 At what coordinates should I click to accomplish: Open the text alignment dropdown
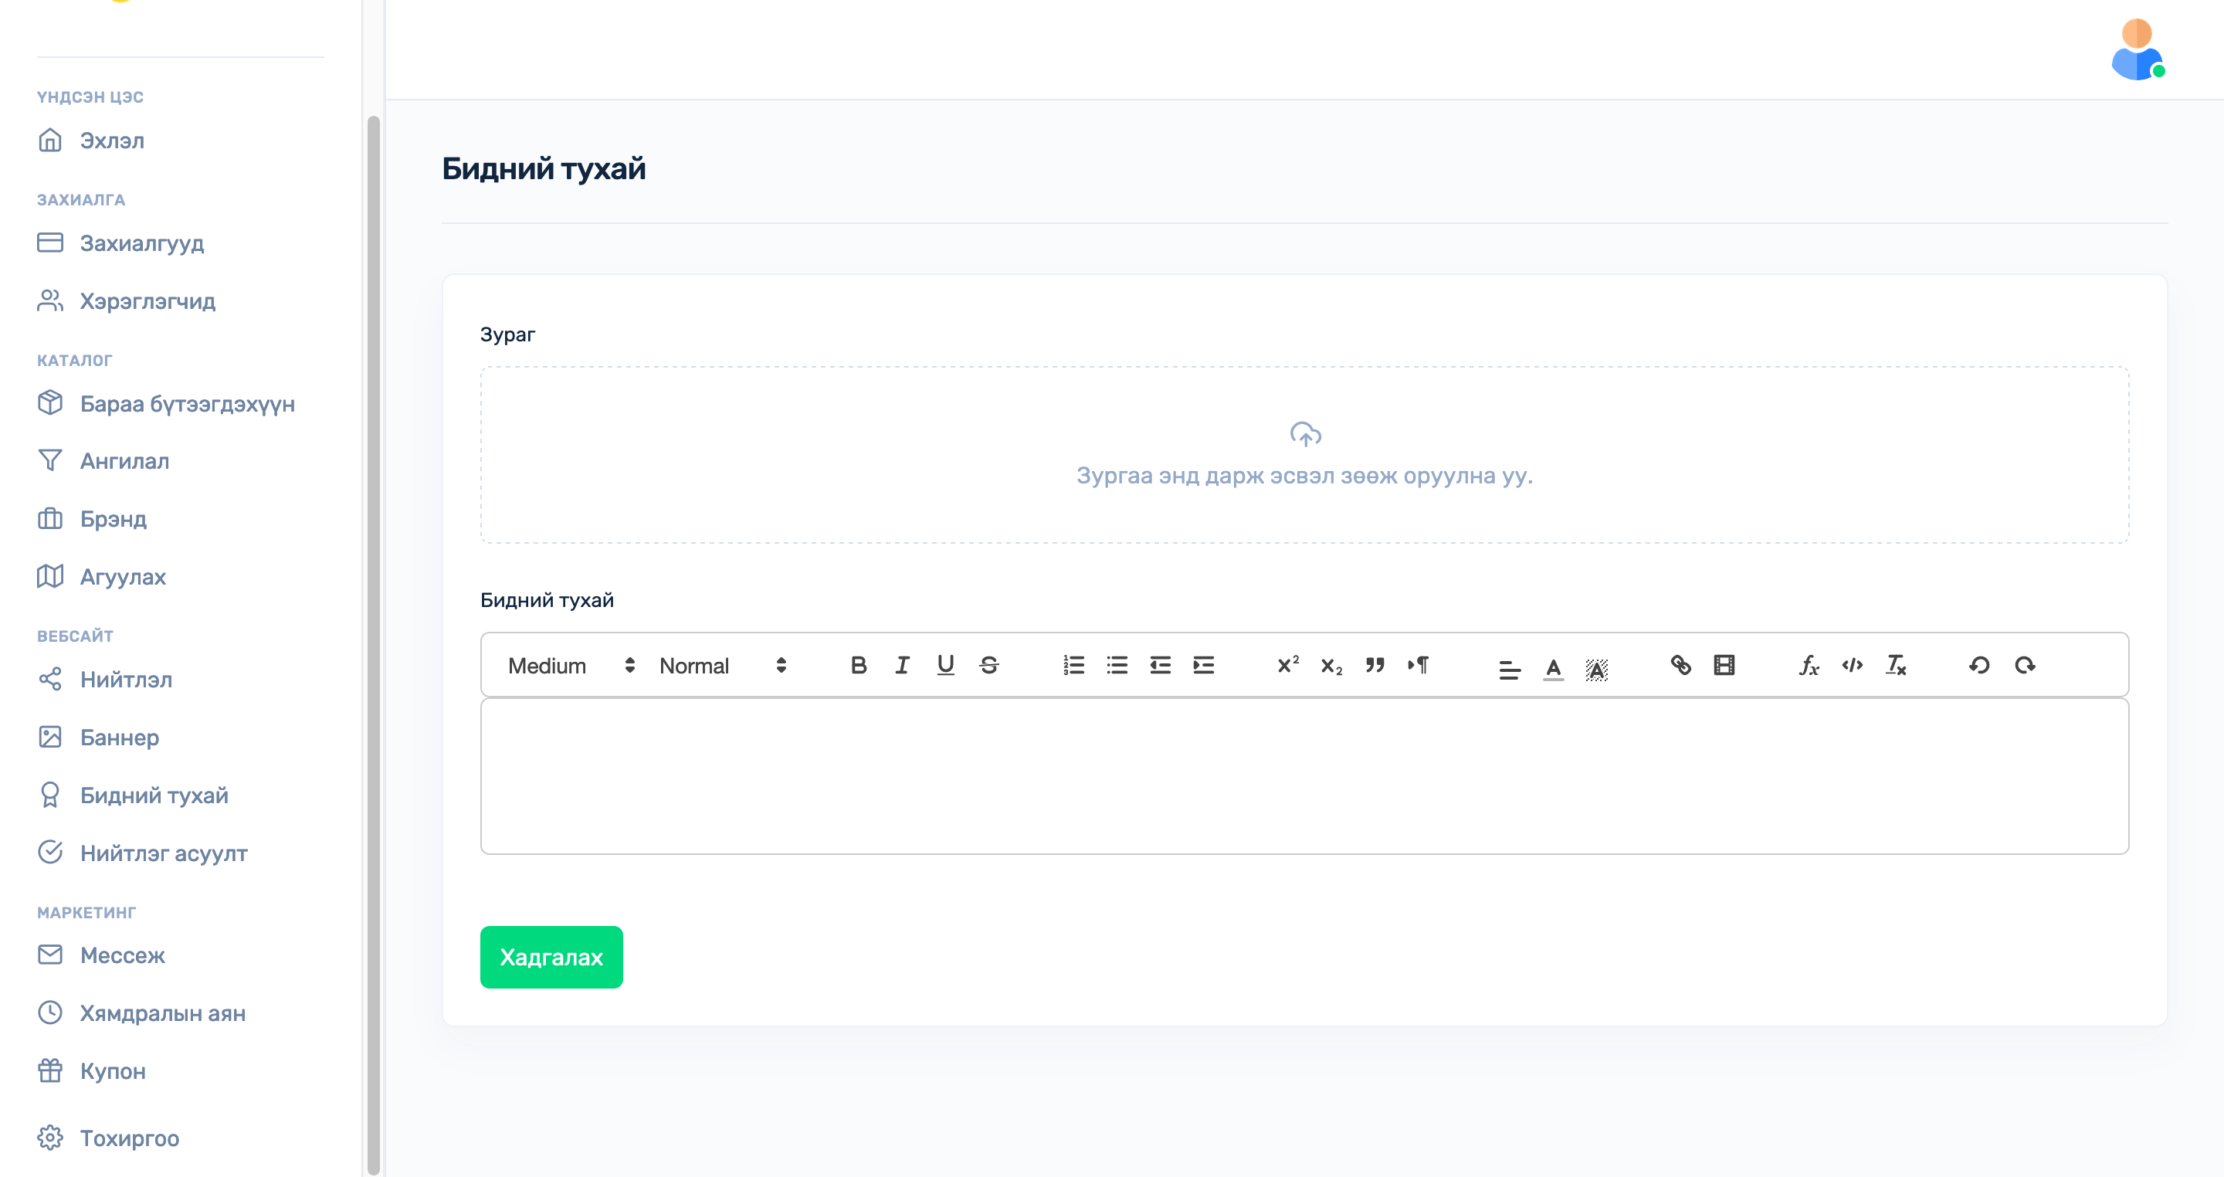pyautogui.click(x=1509, y=667)
